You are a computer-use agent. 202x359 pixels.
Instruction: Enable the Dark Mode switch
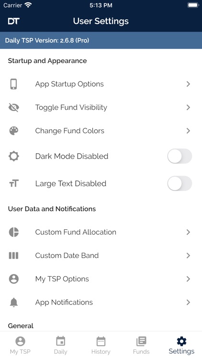tap(180, 156)
